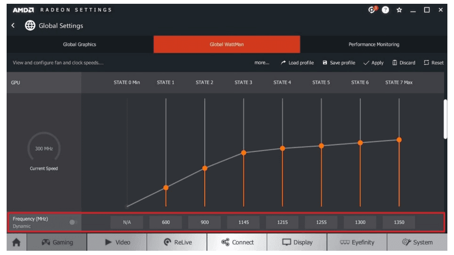Click the STATE 7 Max slider handle

click(x=399, y=140)
